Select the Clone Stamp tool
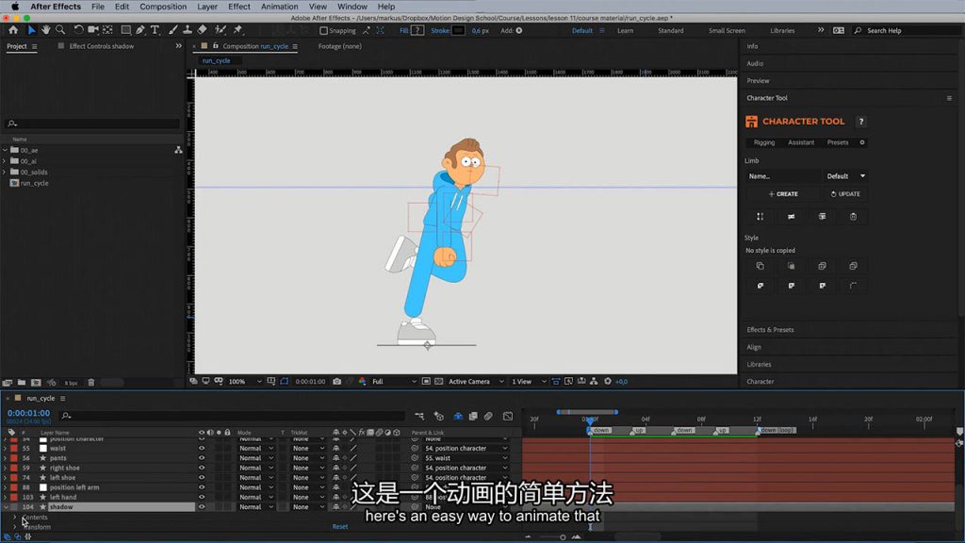The width and height of the screenshot is (965, 543). coord(188,29)
